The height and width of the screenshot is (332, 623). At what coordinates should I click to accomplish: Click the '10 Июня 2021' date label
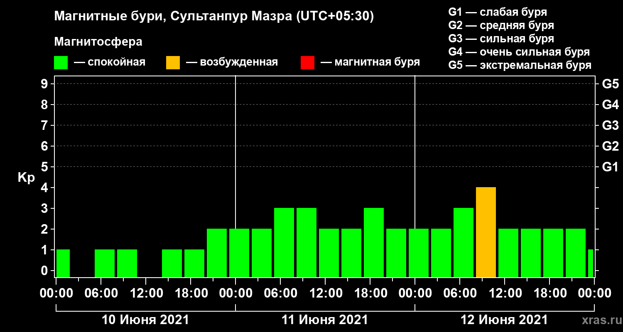(145, 320)
